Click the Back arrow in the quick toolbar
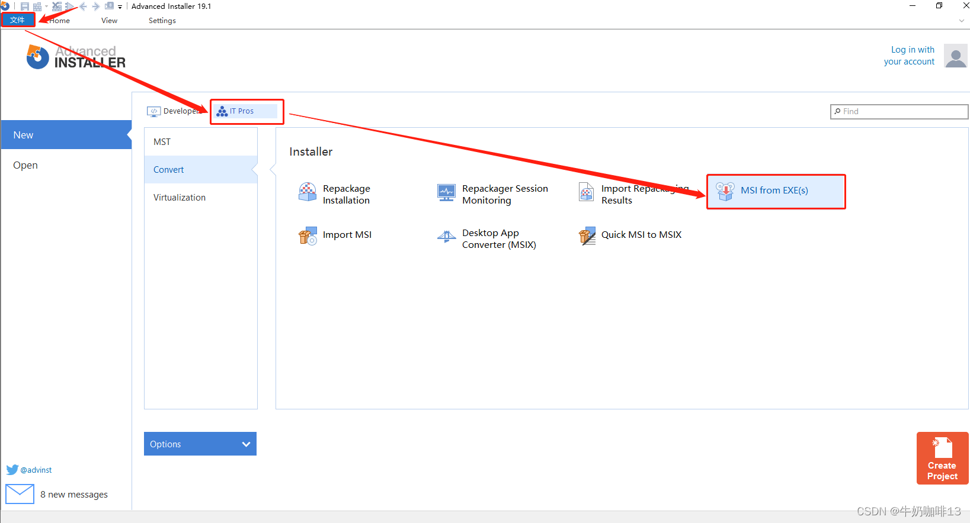Screen dimensions: 970x523 (83, 7)
